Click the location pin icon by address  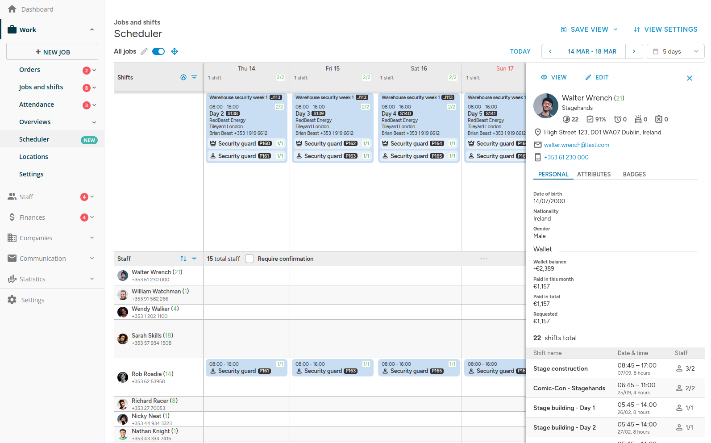[538, 132]
